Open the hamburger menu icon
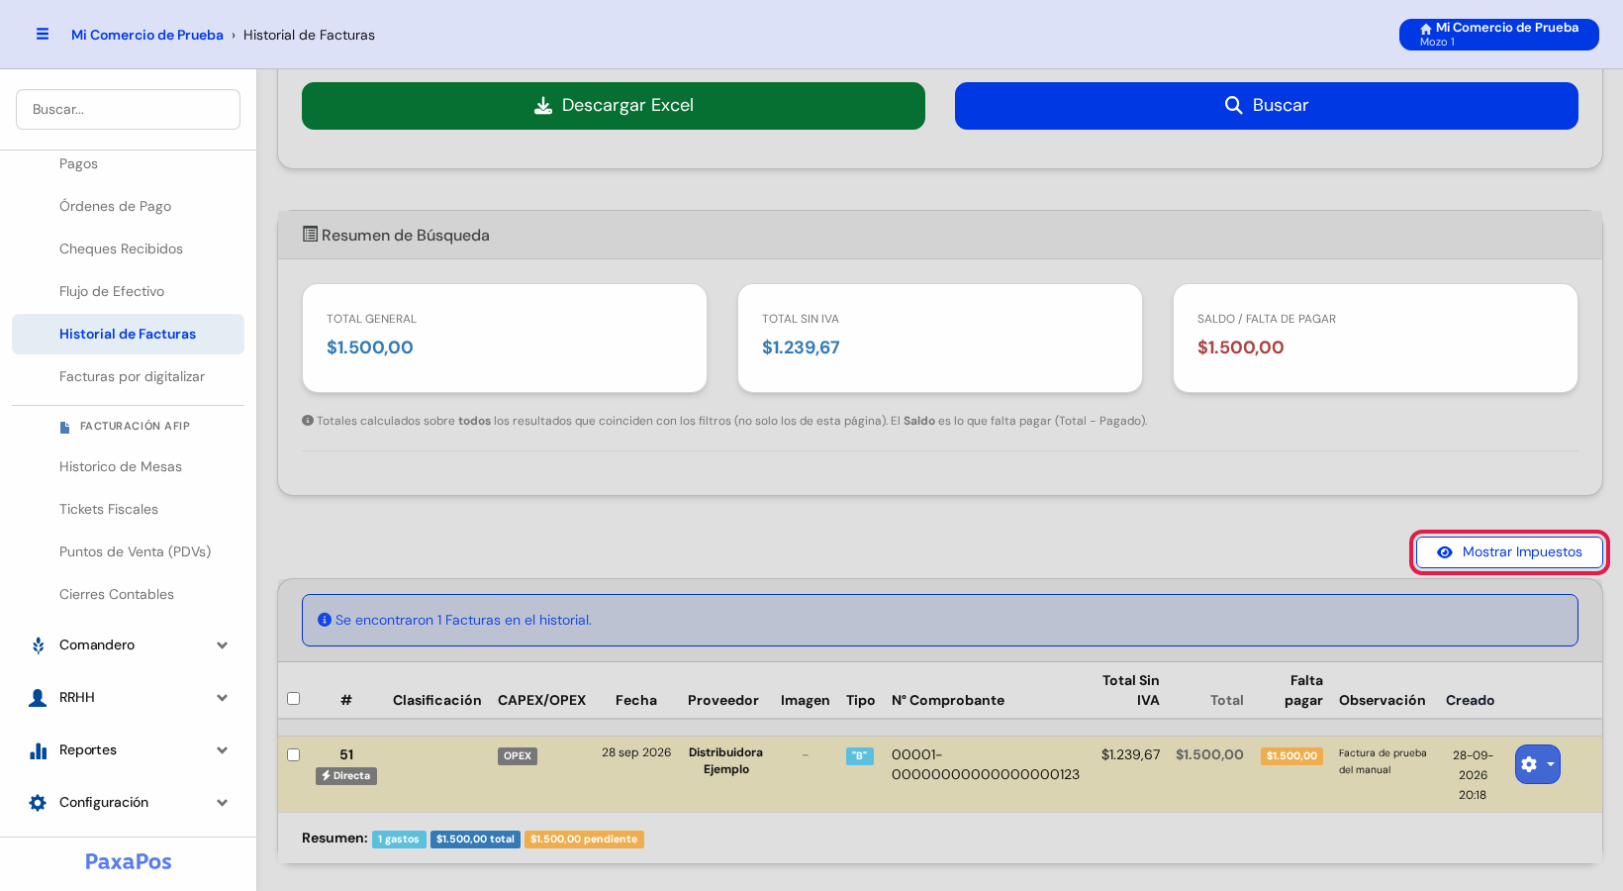This screenshot has width=1623, height=891. pyautogui.click(x=43, y=34)
